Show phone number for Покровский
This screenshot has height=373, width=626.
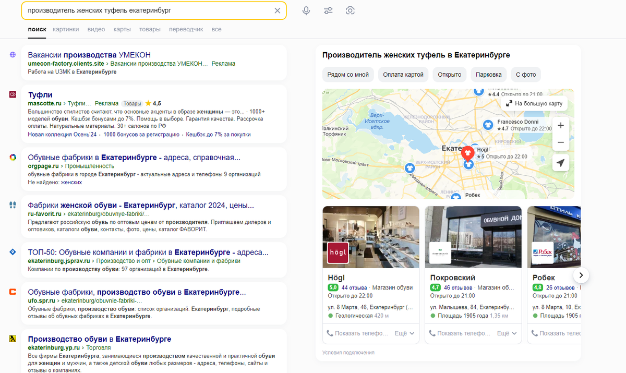pos(460,333)
